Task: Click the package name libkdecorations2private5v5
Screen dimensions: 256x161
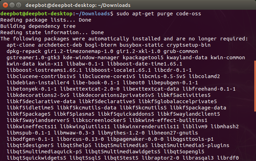Action: click(x=113, y=95)
